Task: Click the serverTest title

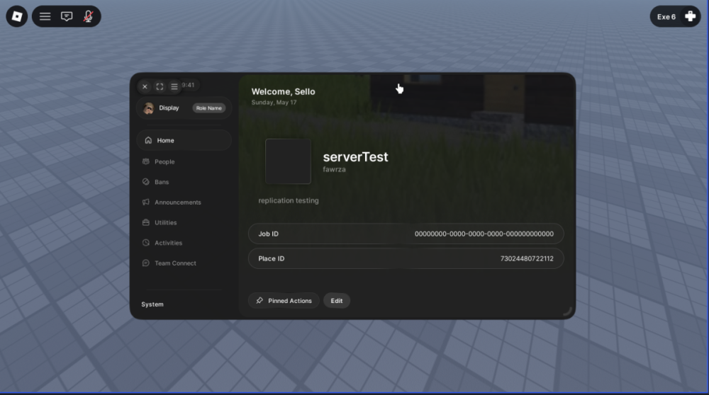Action: (355, 156)
